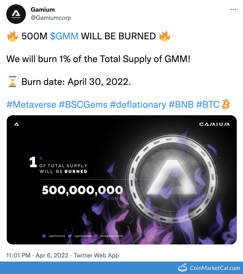Open the #BSCGems hashtag
The width and height of the screenshot is (243, 274).
click(83, 104)
